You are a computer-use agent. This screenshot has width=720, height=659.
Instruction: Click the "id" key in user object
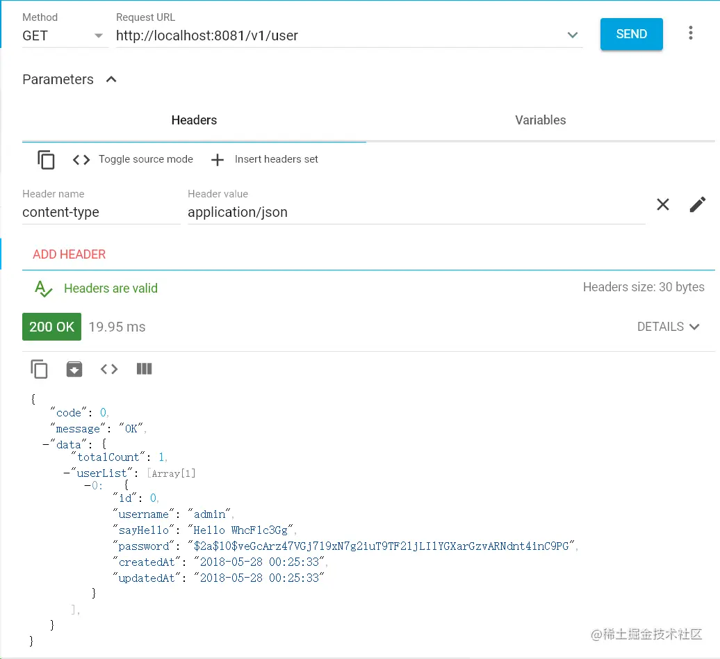point(125,498)
